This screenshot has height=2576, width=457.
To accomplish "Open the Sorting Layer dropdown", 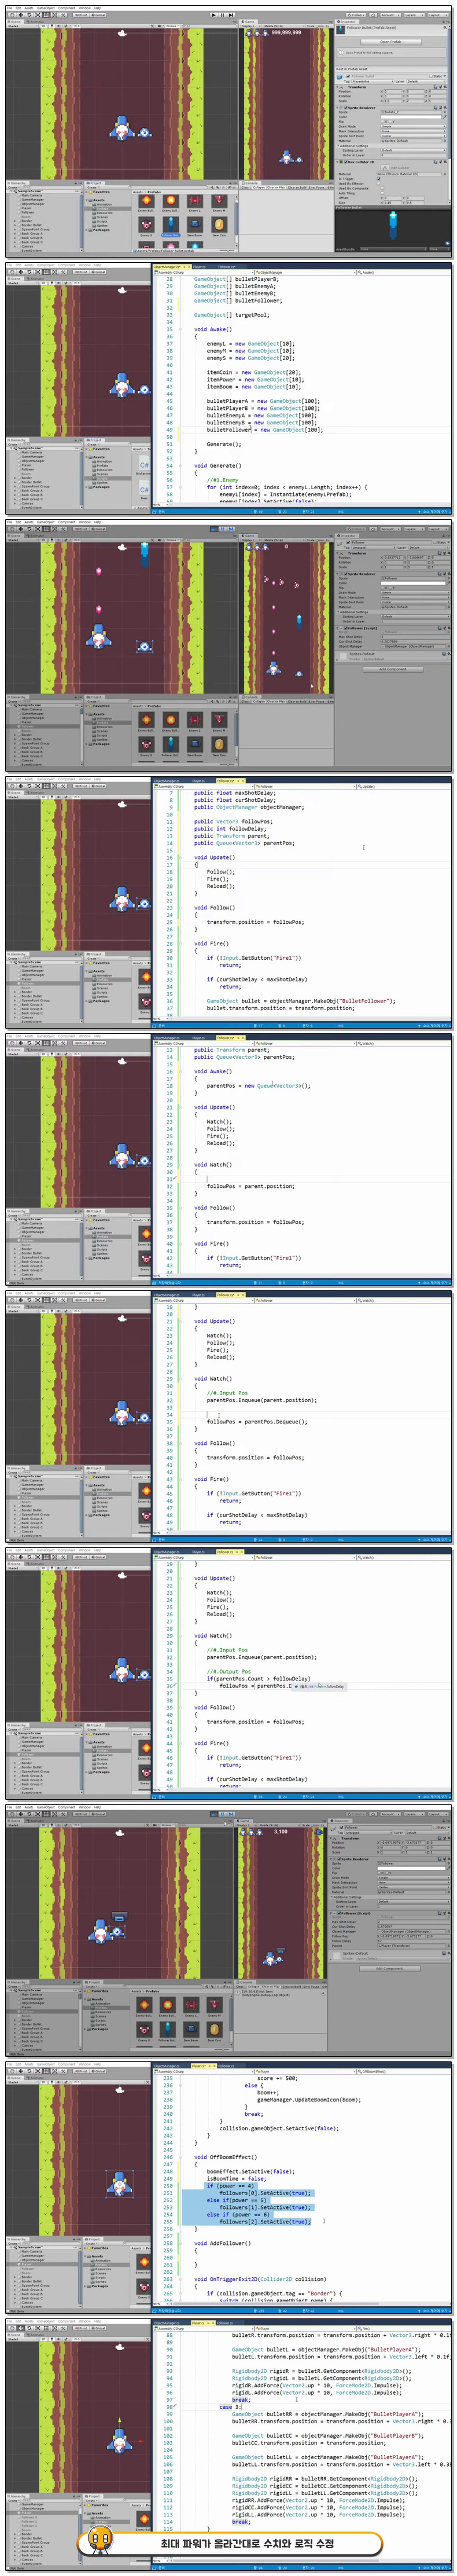I will pyautogui.click(x=412, y=150).
